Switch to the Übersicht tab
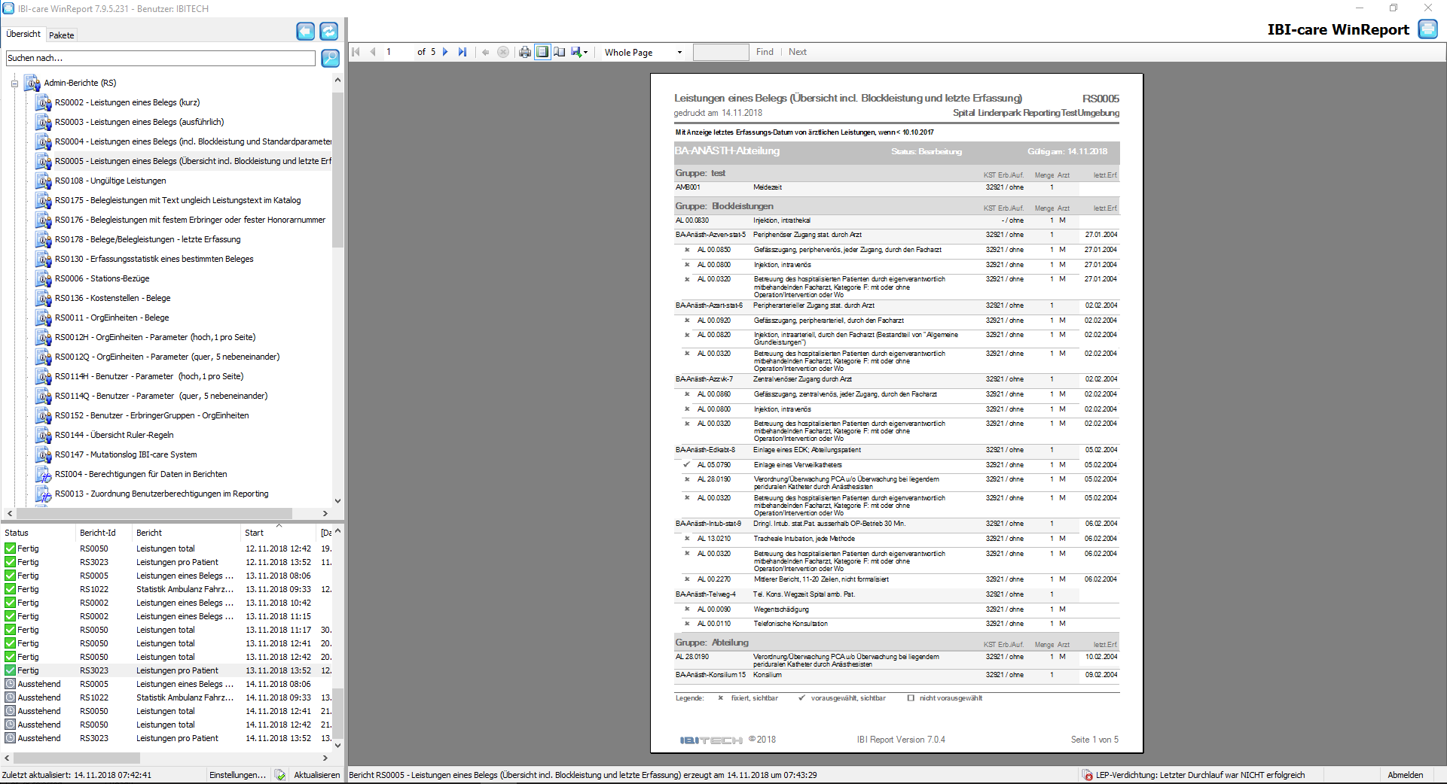Screen dimensions: 1447x784 click(23, 34)
